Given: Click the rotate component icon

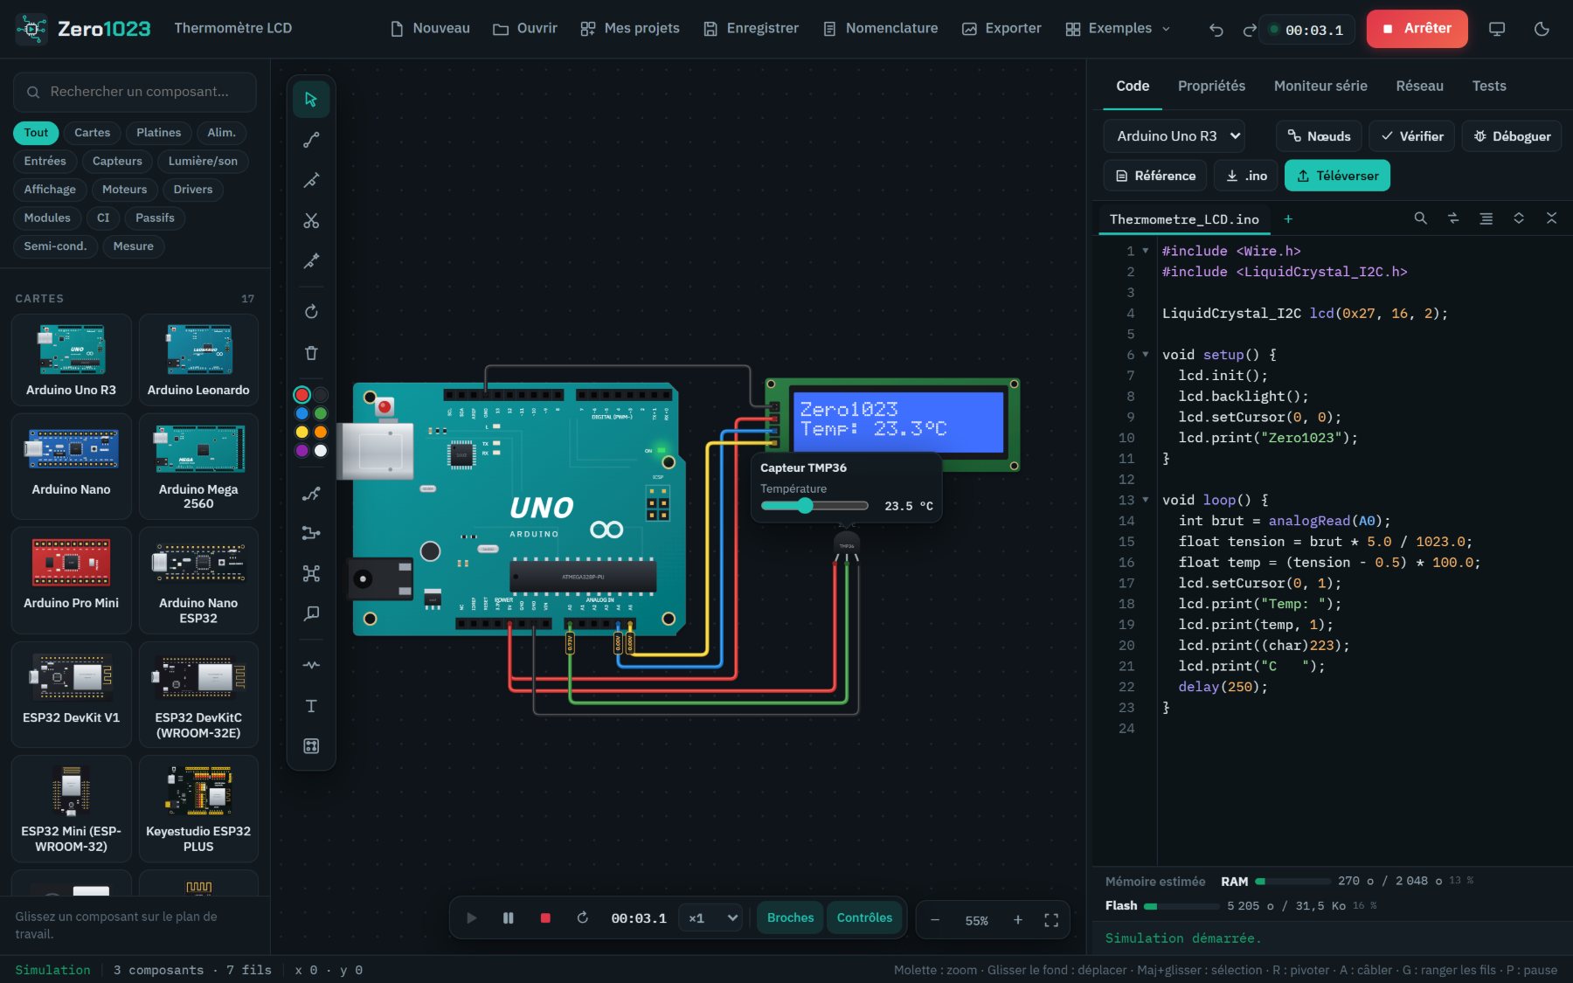Looking at the screenshot, I should point(311,312).
